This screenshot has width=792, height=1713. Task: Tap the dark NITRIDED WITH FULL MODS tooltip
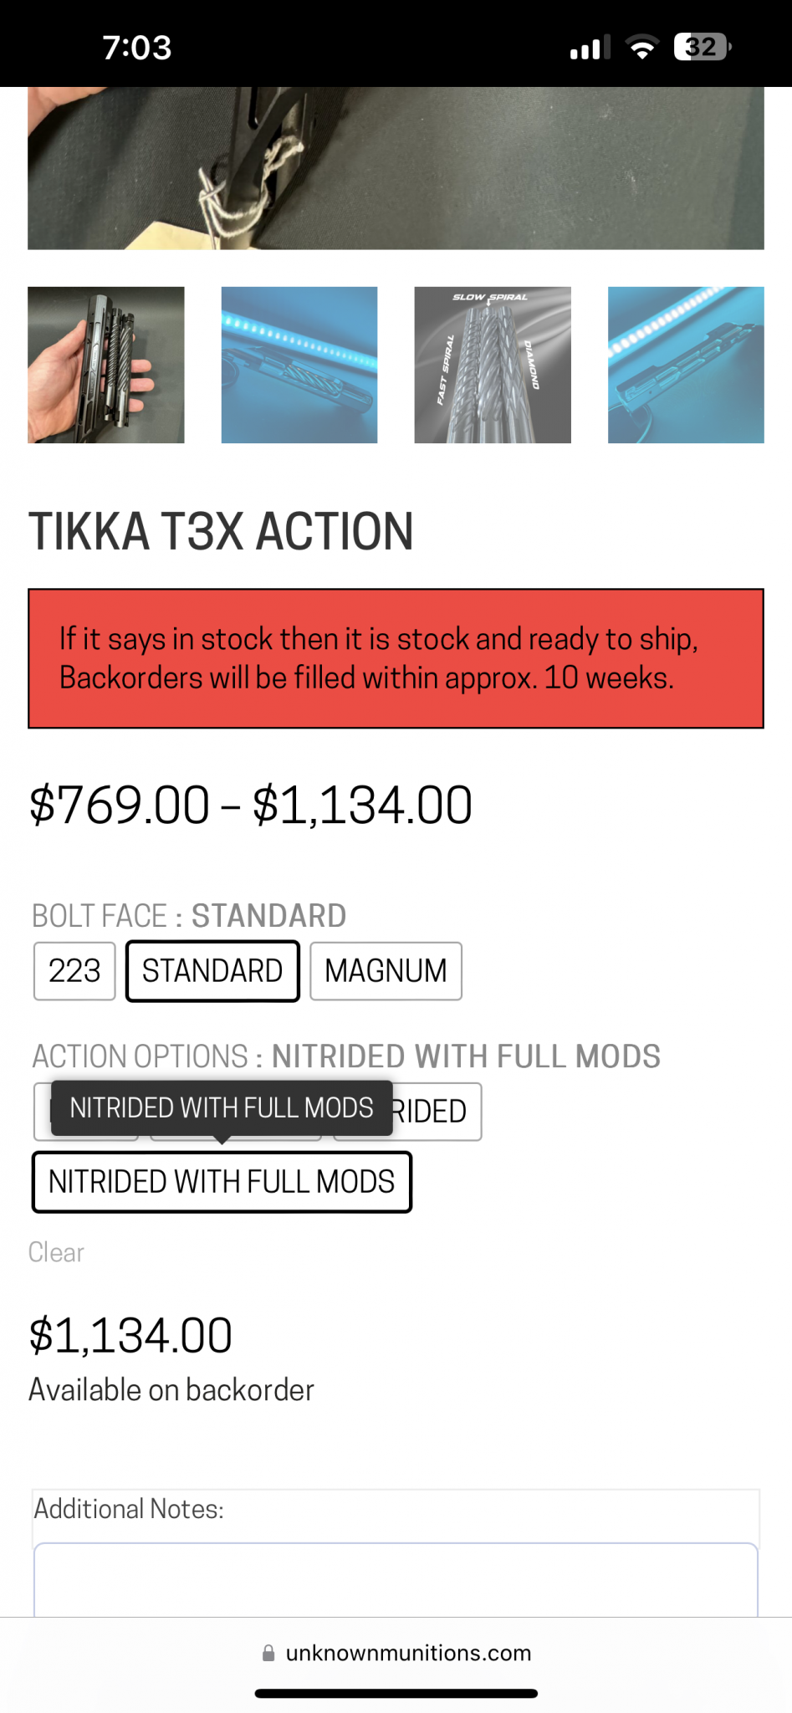222,1107
